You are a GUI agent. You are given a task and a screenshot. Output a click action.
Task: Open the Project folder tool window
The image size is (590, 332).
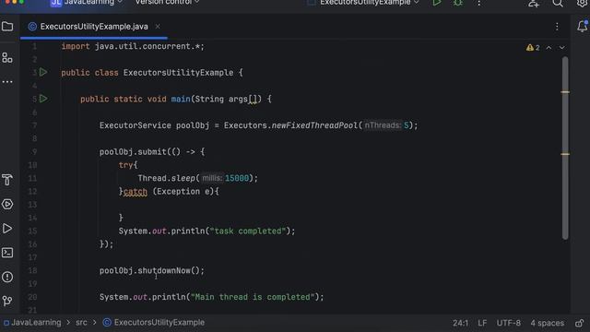pyautogui.click(x=7, y=27)
